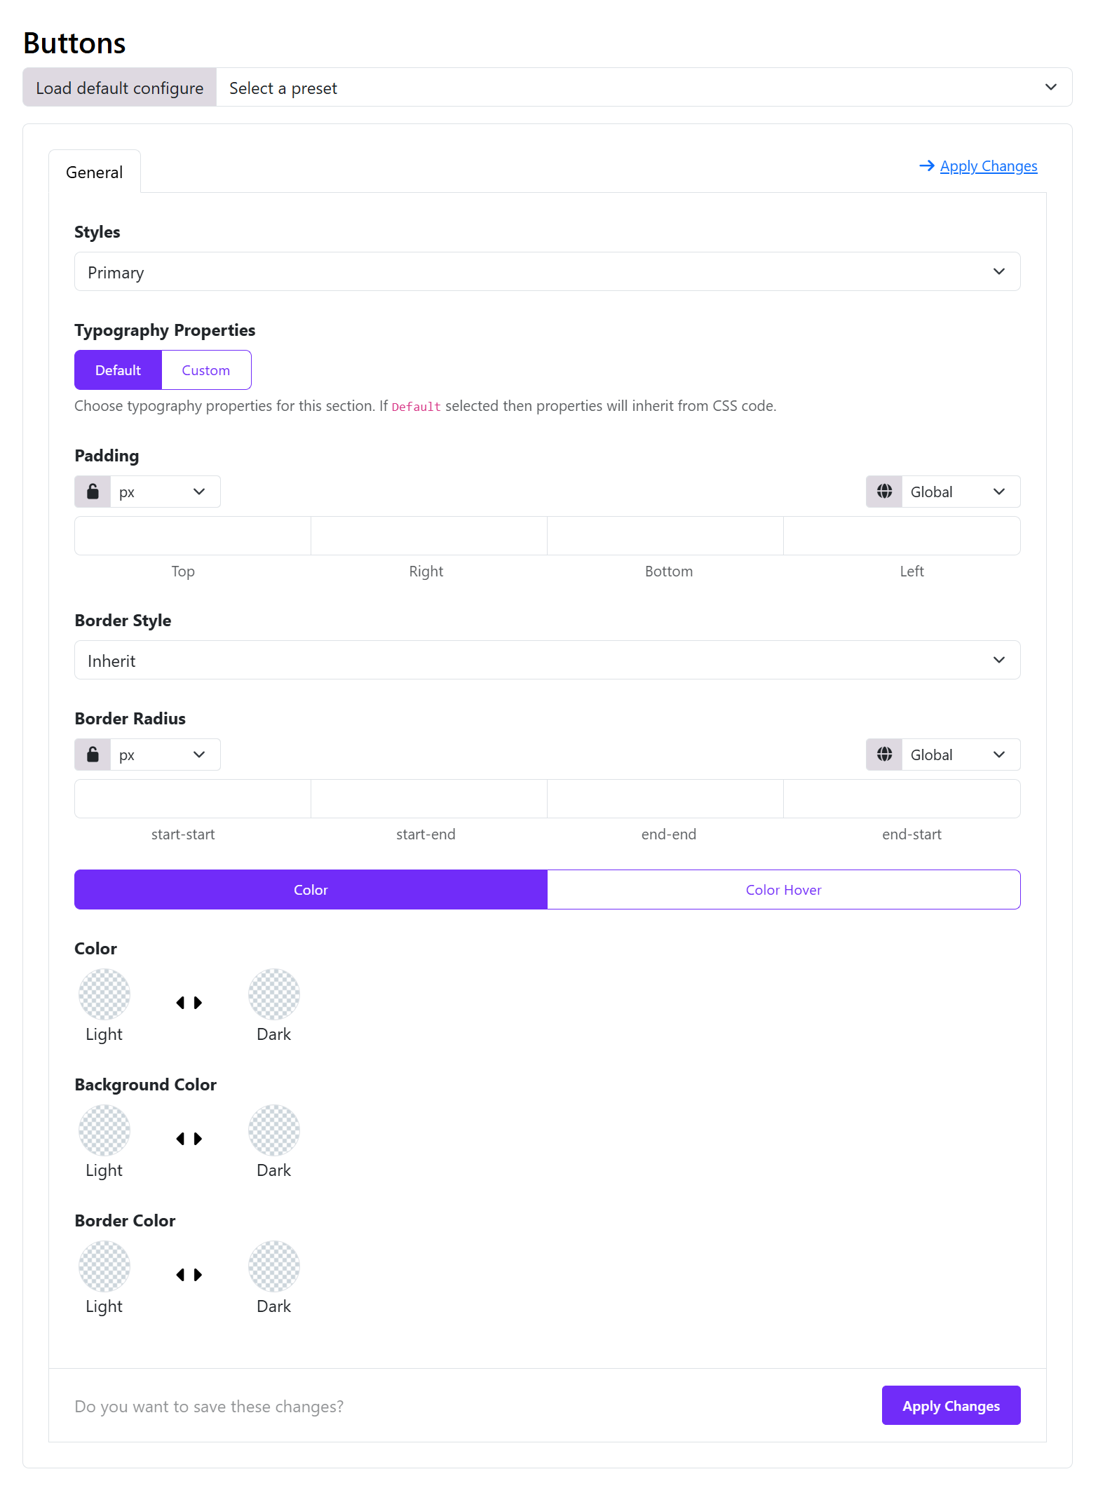Viewport: 1098px width, 1488px height.
Task: Switch to the General tab
Action: click(95, 172)
